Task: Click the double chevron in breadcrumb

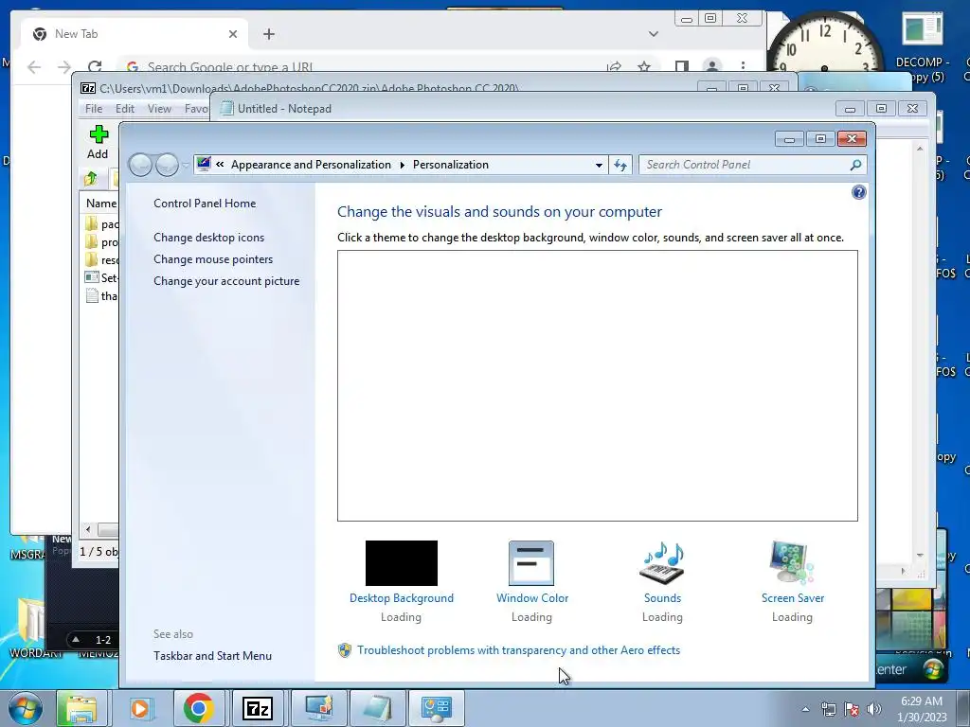Action: (220, 165)
